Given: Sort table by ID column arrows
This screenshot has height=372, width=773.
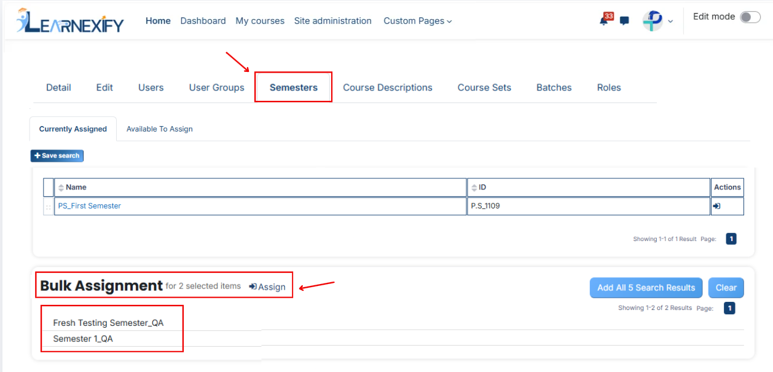Looking at the screenshot, I should point(474,188).
